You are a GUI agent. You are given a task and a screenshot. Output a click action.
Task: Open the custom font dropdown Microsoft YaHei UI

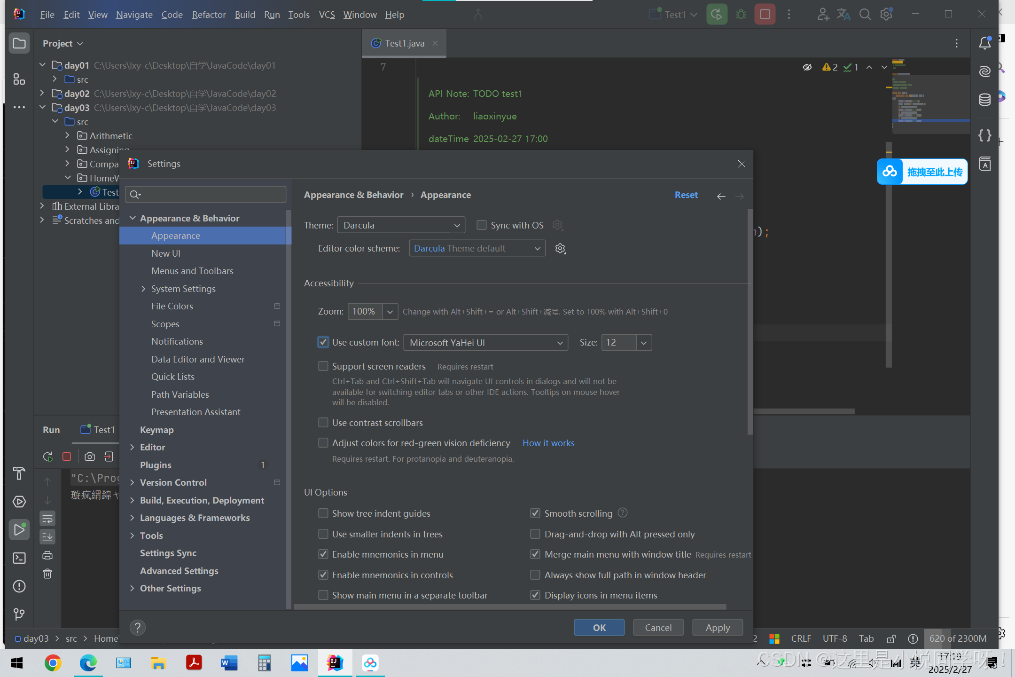tap(486, 343)
